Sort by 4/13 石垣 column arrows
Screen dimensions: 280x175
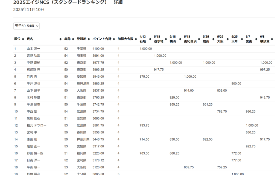(x=150, y=39)
